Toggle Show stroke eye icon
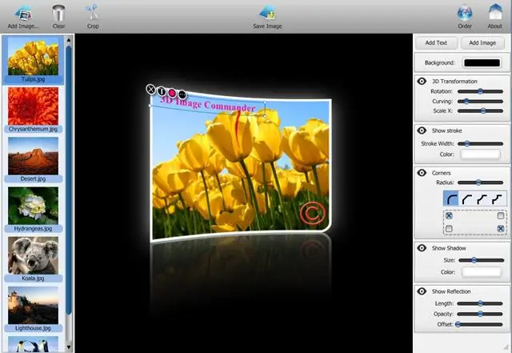512x353 pixels. (x=422, y=130)
